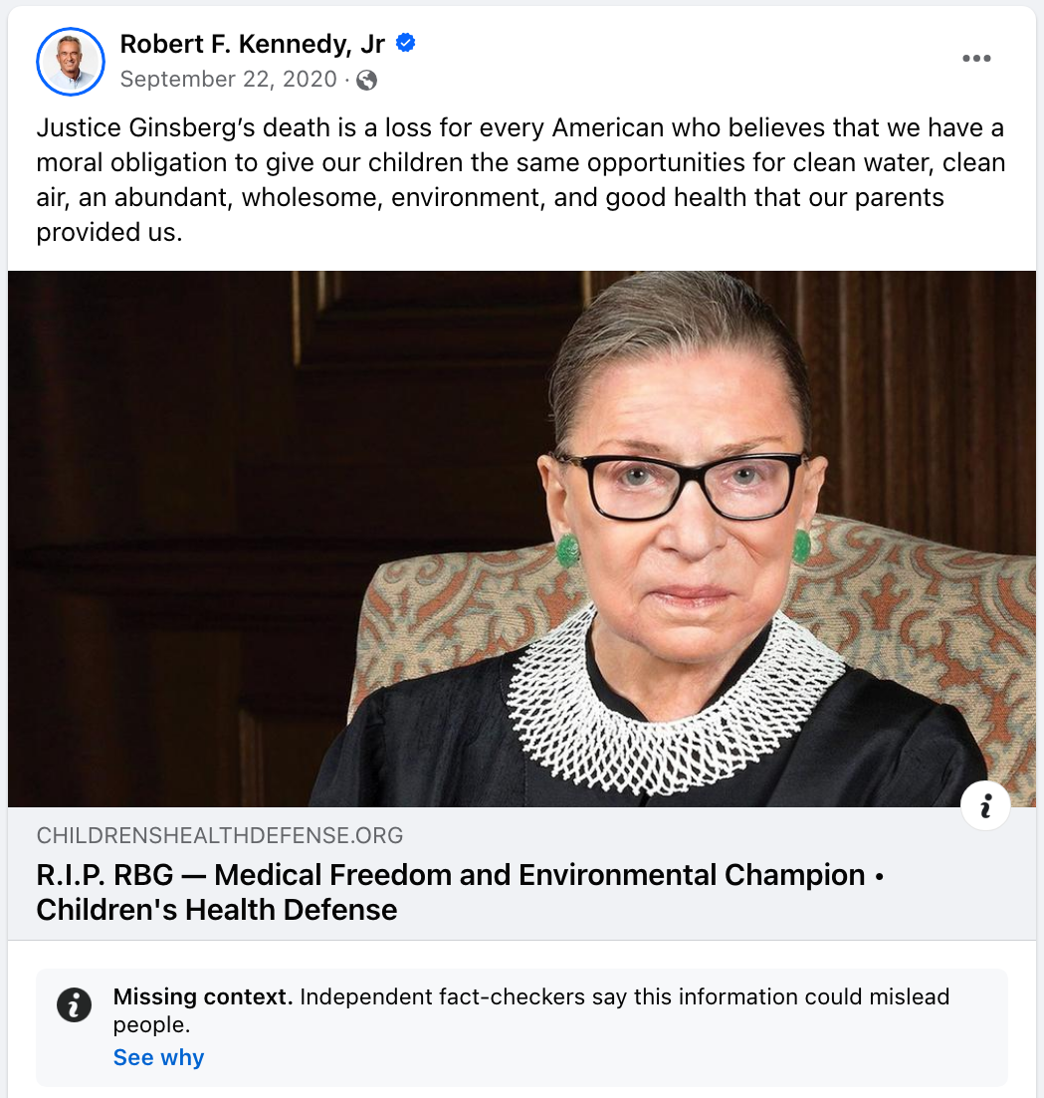Click the circular info button on photo
The image size is (1044, 1098).
pos(985,806)
